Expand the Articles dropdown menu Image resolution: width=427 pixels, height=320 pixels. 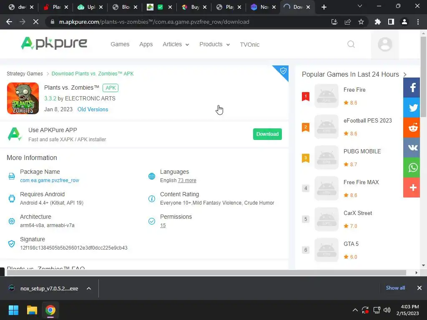176,44
